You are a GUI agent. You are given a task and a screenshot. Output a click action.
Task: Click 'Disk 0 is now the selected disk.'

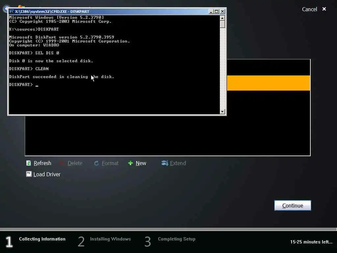coord(51,61)
